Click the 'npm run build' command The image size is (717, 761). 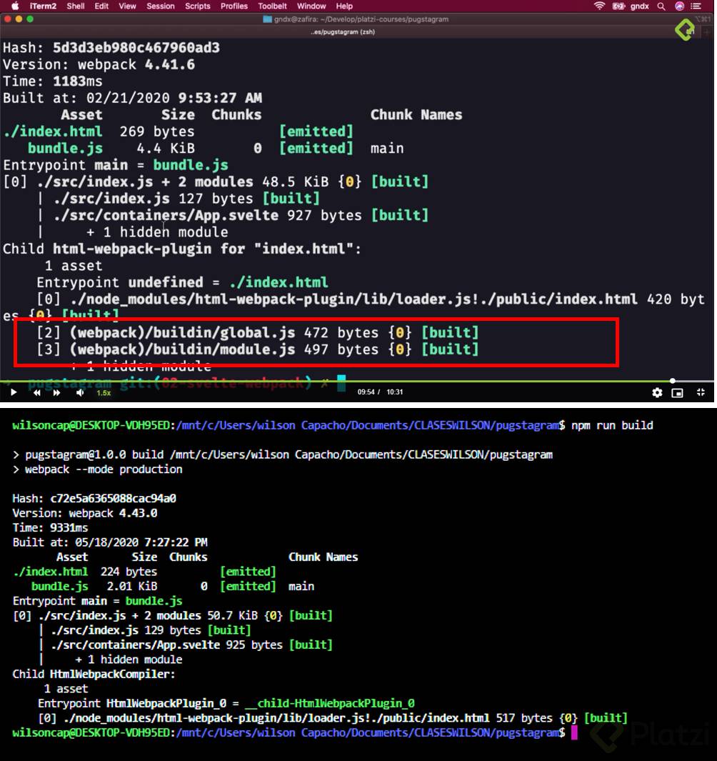612,426
